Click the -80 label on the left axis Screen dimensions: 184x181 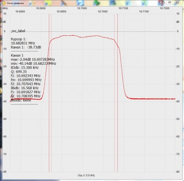point(5,172)
